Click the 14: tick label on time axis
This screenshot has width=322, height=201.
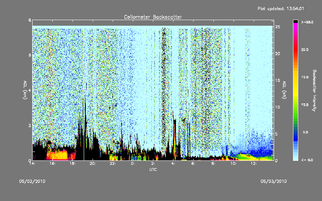(x=32, y=164)
